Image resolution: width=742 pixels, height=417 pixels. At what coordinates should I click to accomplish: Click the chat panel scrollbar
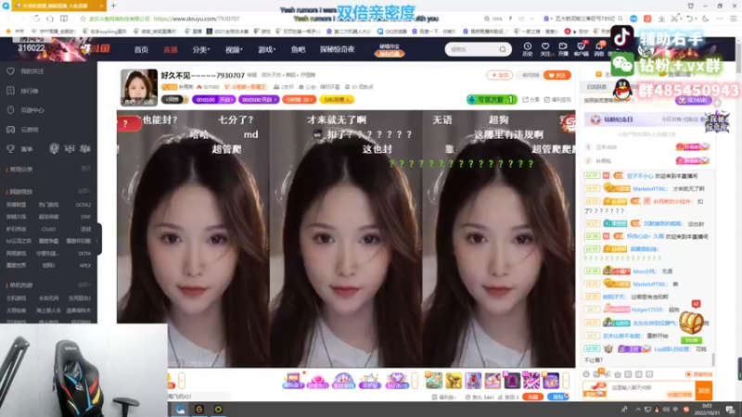713,360
